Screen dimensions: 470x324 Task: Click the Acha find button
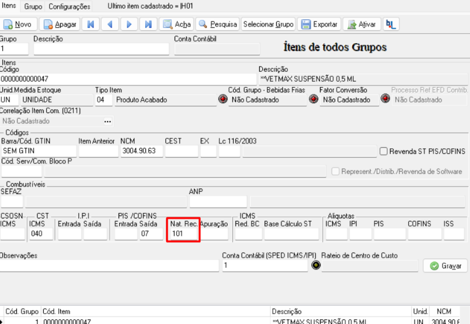(x=176, y=25)
